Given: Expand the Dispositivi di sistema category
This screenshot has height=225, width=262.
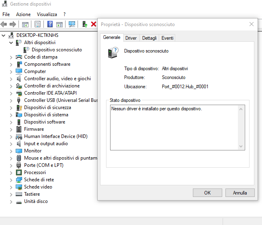Looking at the screenshot, I should [x=11, y=115].
